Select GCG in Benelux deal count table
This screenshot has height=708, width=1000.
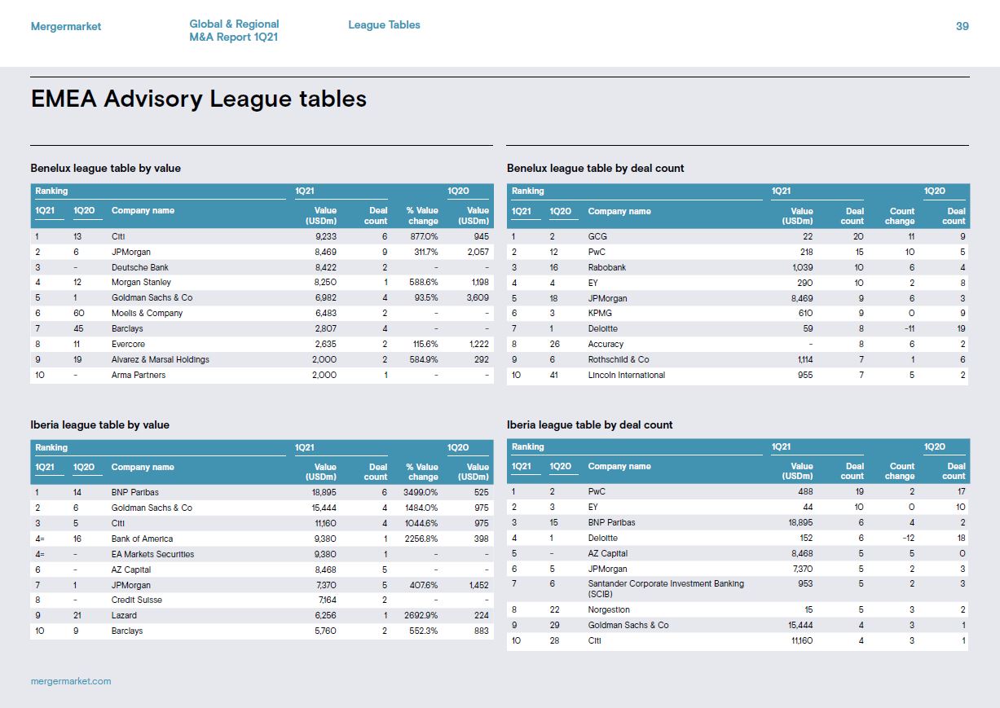tap(597, 237)
